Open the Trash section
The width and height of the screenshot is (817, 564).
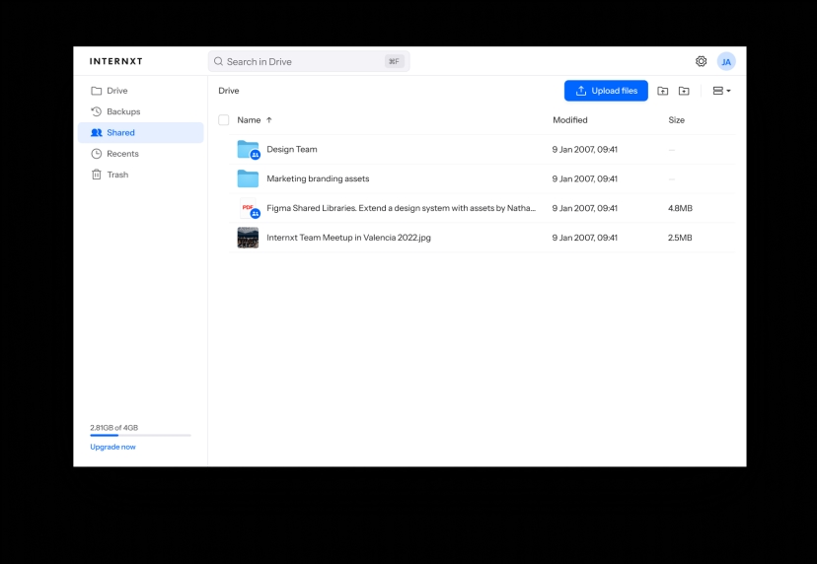[x=117, y=175]
